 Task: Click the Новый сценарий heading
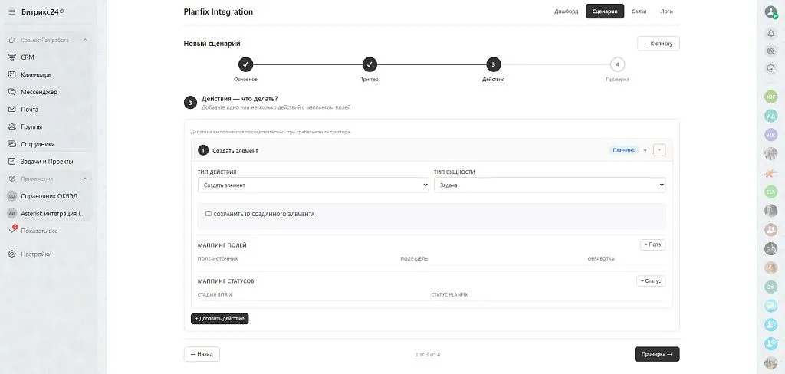212,44
